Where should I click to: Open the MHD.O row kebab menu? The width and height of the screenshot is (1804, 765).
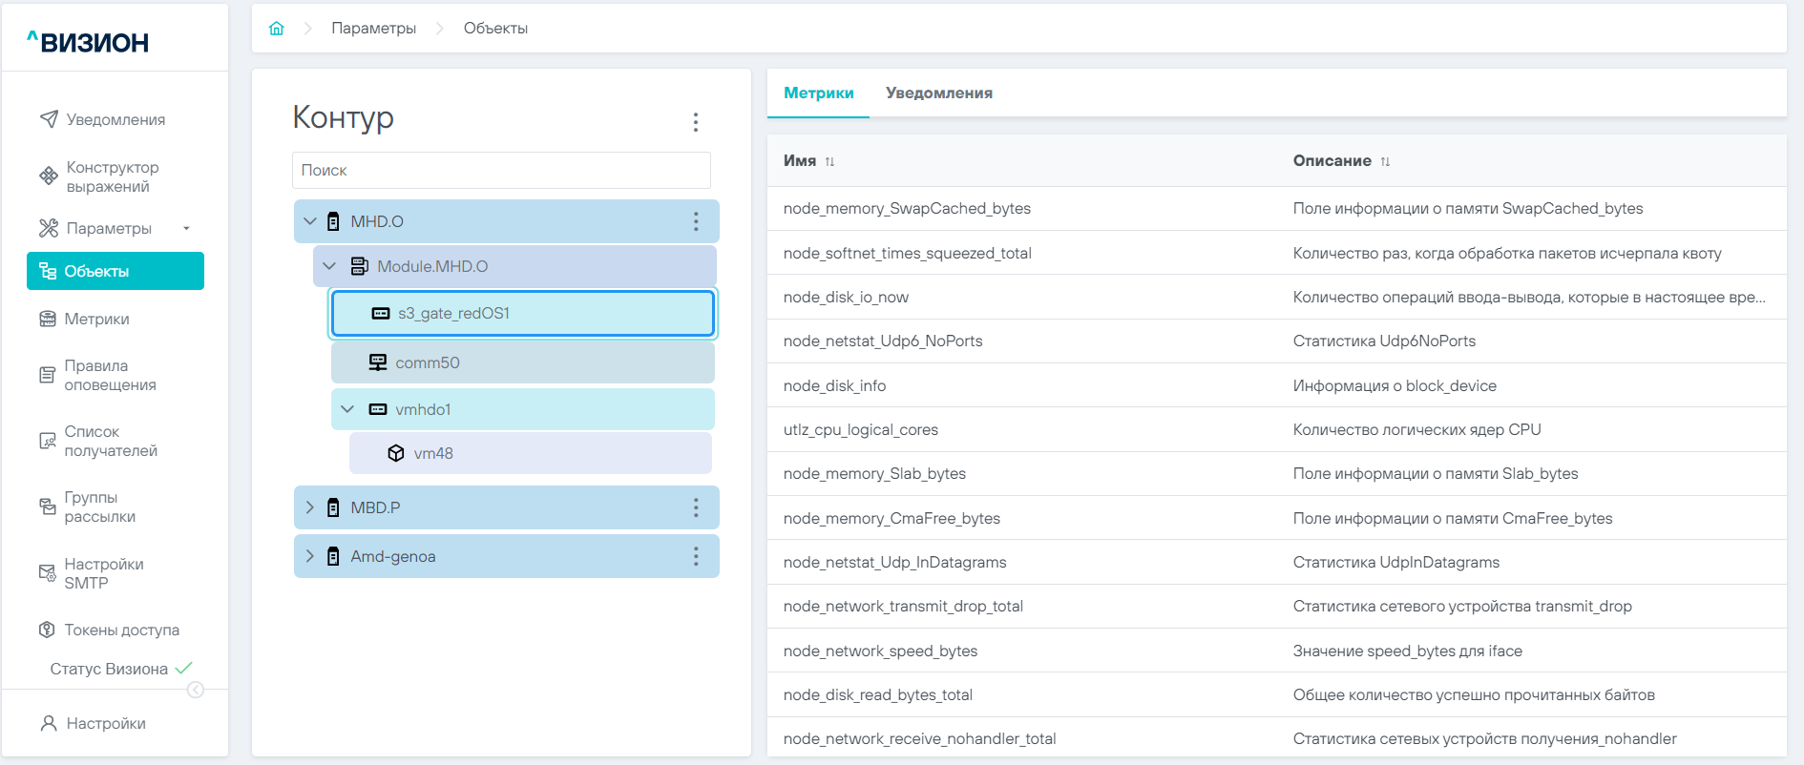[695, 221]
